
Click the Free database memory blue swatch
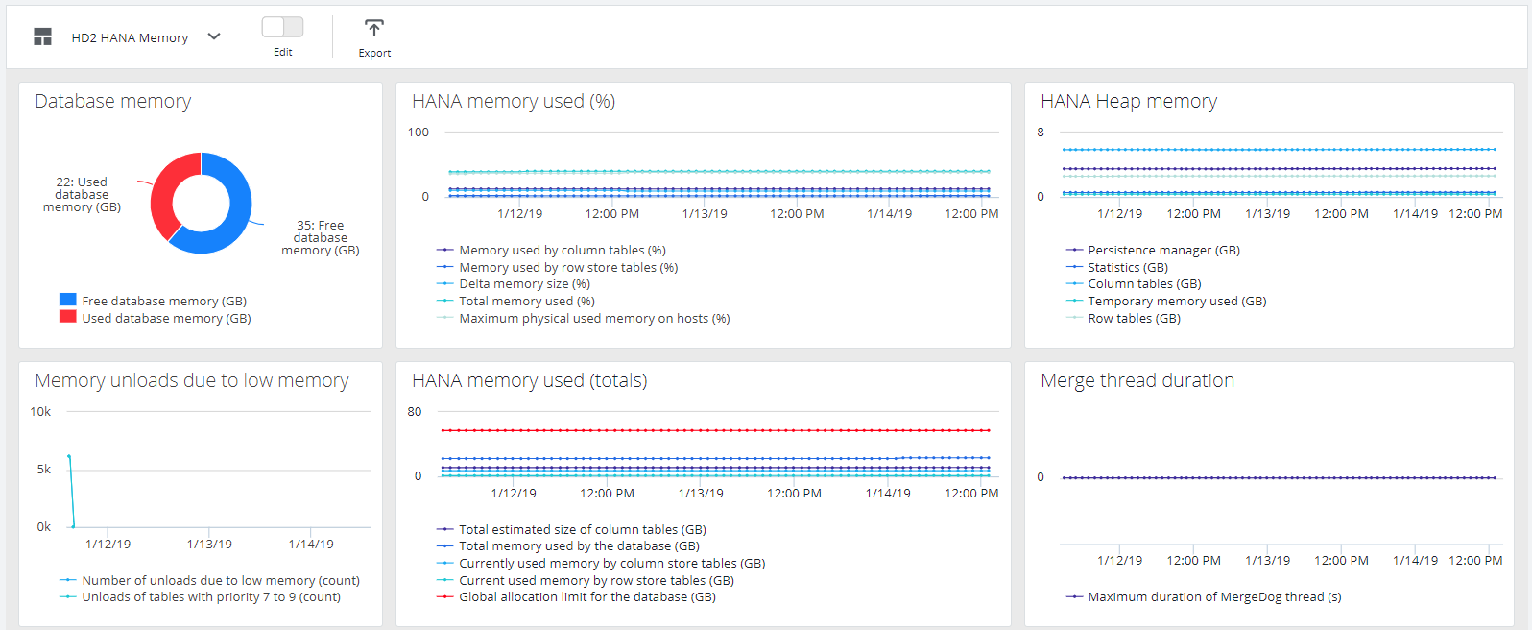(x=67, y=300)
